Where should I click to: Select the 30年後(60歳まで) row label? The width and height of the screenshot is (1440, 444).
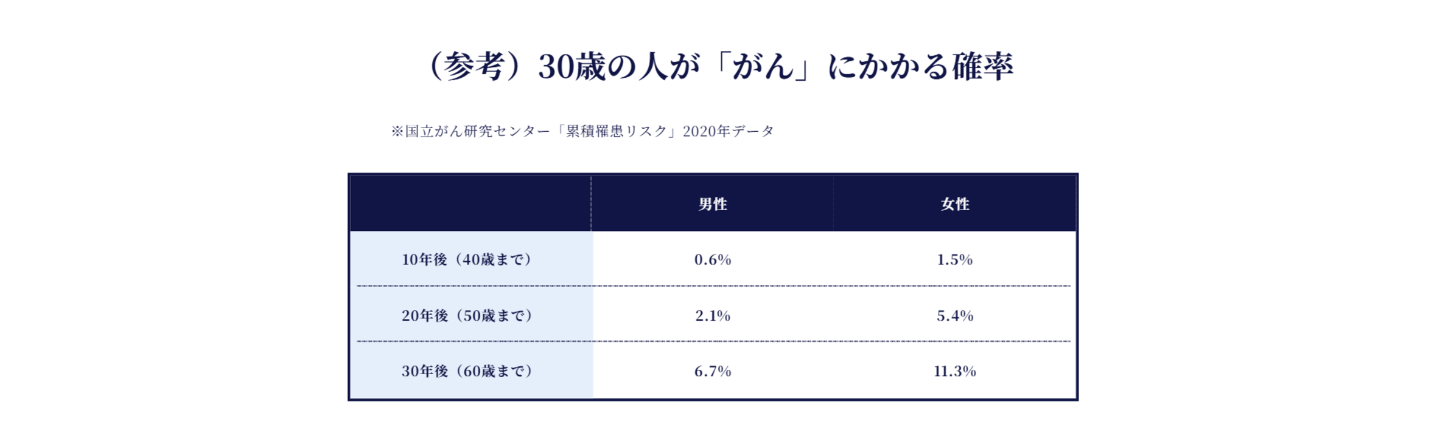467,371
